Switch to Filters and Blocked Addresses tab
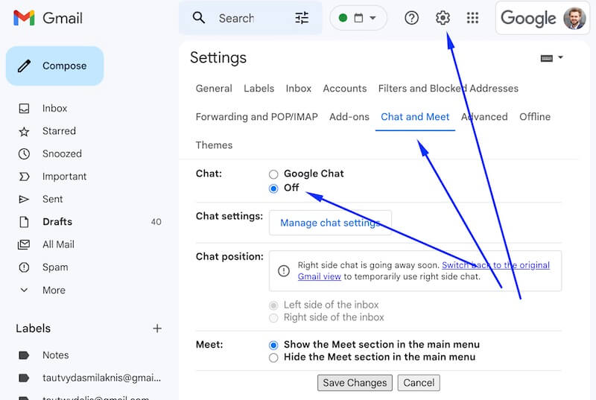The width and height of the screenshot is (596, 400). 448,88
